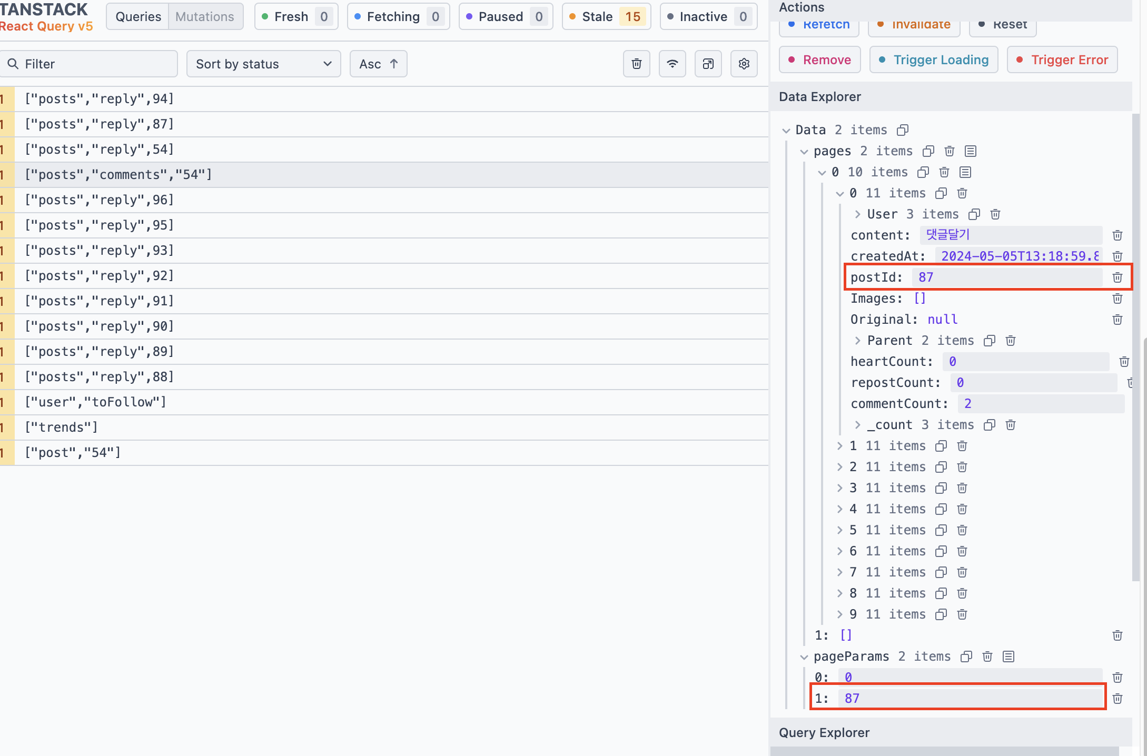Toggle Fresh status filter
The height and width of the screenshot is (756, 1147).
[x=296, y=16]
